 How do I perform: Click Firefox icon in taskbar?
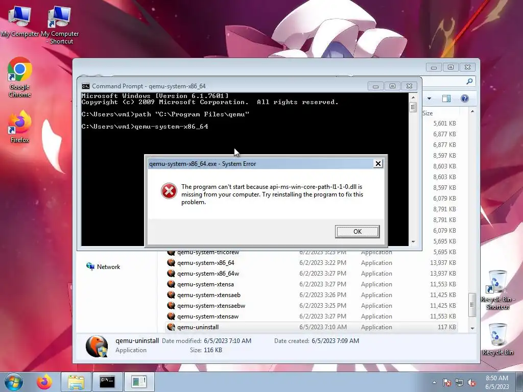44,382
